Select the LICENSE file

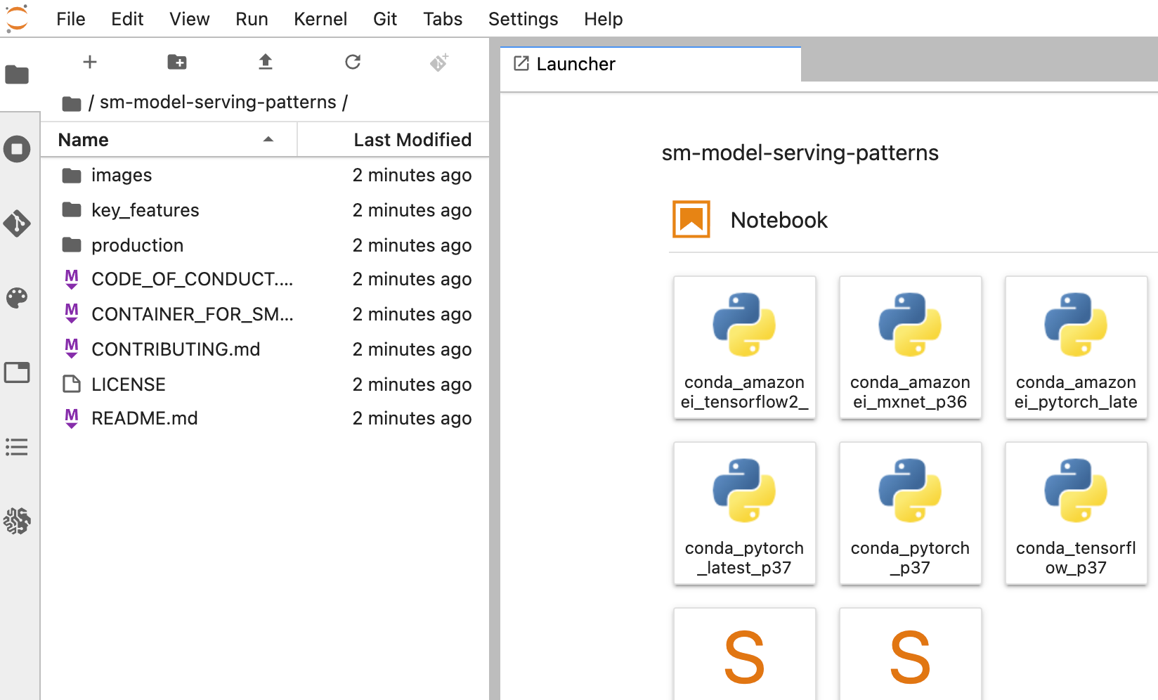pyautogui.click(x=265, y=384)
